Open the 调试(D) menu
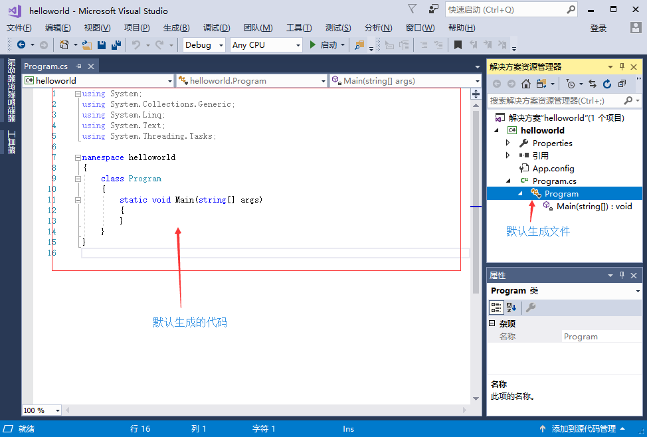 click(217, 28)
